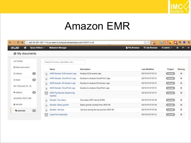The width and height of the screenshot is (191, 143).
Task: Select the example tag in sidebar
Action: [x=20, y=111]
